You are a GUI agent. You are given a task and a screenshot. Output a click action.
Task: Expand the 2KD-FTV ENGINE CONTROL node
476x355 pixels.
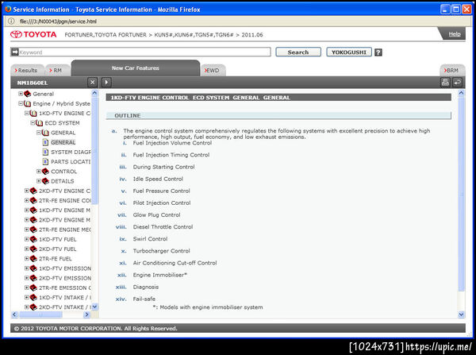pyautogui.click(x=26, y=191)
